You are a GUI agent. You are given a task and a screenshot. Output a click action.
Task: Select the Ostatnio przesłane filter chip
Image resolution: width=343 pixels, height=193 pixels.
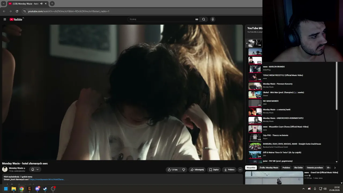(315, 168)
